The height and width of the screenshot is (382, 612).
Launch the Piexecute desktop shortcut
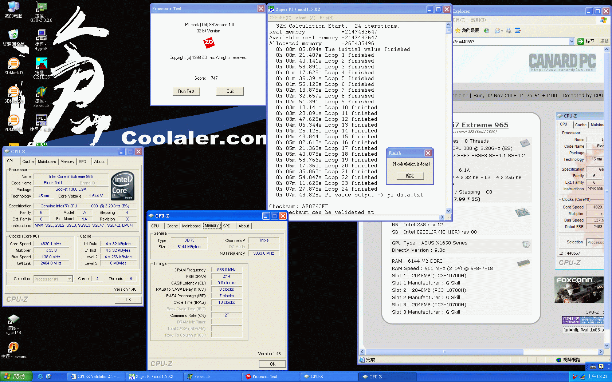pos(41,97)
